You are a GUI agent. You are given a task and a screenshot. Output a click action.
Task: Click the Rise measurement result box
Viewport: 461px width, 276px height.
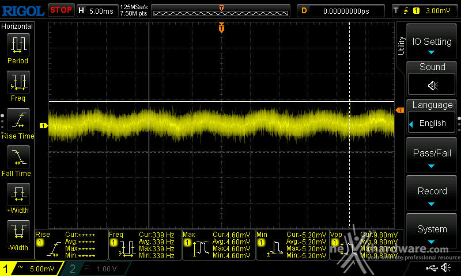pyautogui.click(x=71, y=244)
